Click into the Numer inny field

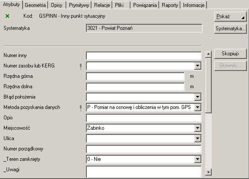144,55
